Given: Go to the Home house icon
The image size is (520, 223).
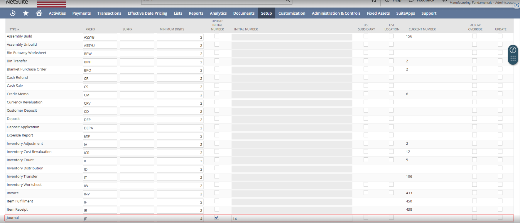Looking at the screenshot, I should point(39,13).
